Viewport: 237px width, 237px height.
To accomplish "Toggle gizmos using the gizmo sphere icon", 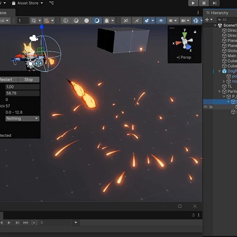I will [x=196, y=21].
